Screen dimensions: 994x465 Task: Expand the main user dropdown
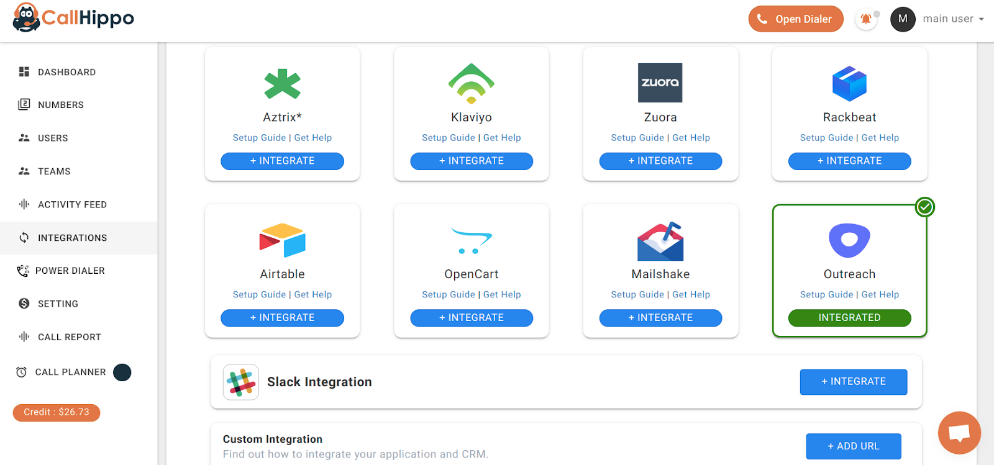coord(954,19)
